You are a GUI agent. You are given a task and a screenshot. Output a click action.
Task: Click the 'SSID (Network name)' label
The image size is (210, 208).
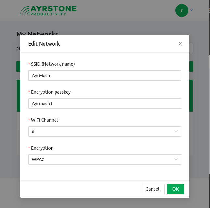[x=53, y=64]
